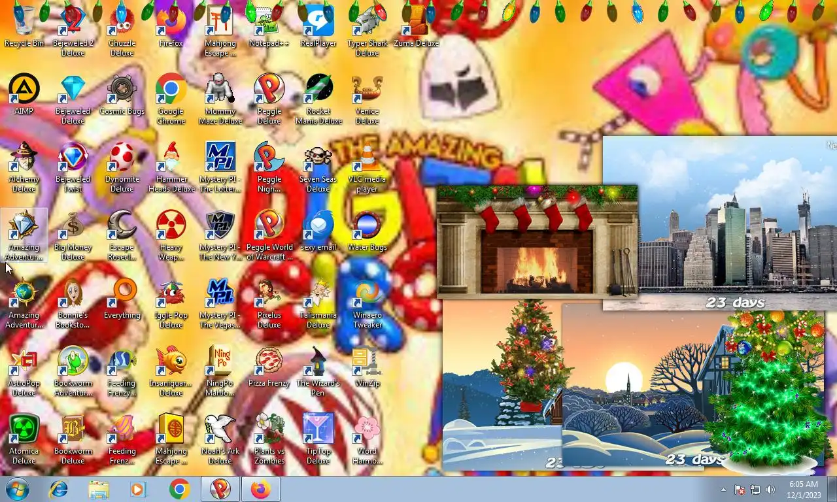Switch to Chrome in the taskbar

pyautogui.click(x=179, y=489)
